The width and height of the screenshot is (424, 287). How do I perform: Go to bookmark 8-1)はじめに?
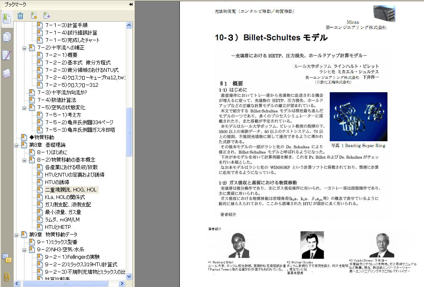(x=52, y=152)
